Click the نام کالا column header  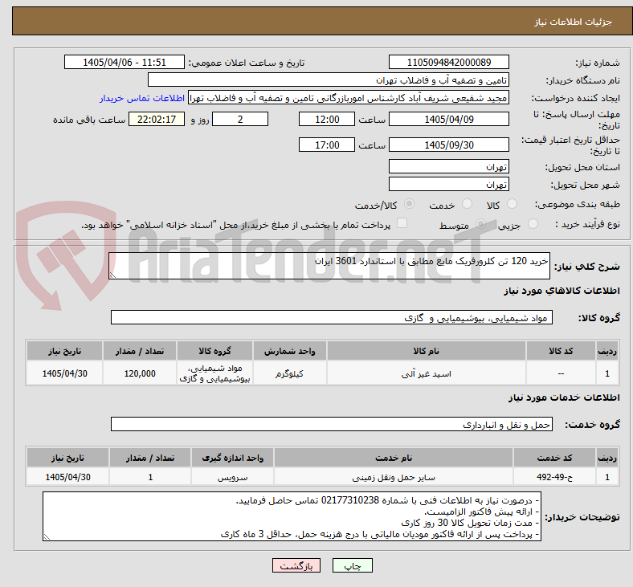427,351
